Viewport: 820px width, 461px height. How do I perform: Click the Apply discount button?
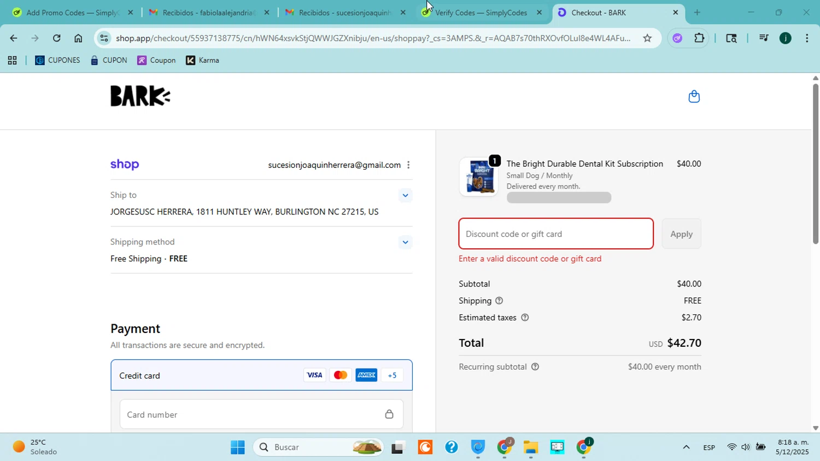(681, 234)
